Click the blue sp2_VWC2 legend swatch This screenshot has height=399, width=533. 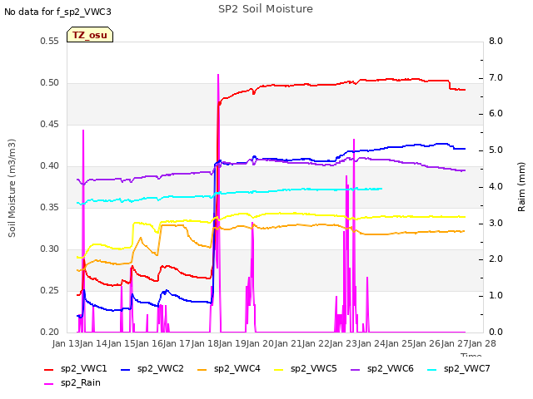(x=126, y=369)
